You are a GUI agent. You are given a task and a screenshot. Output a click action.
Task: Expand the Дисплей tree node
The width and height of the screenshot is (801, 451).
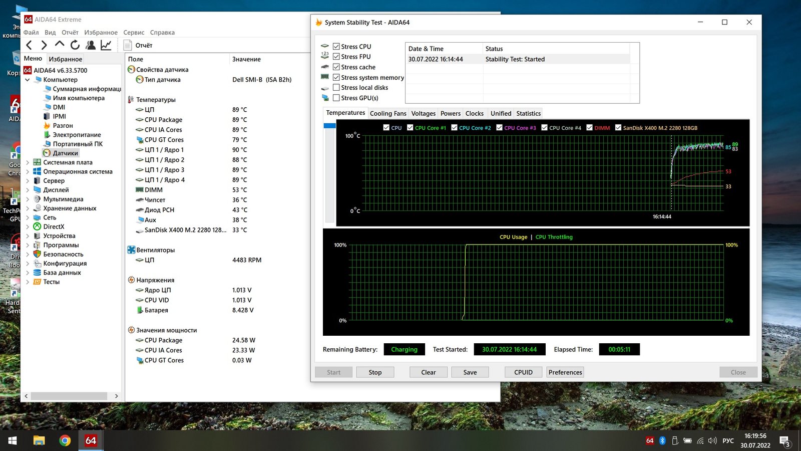pos(27,190)
